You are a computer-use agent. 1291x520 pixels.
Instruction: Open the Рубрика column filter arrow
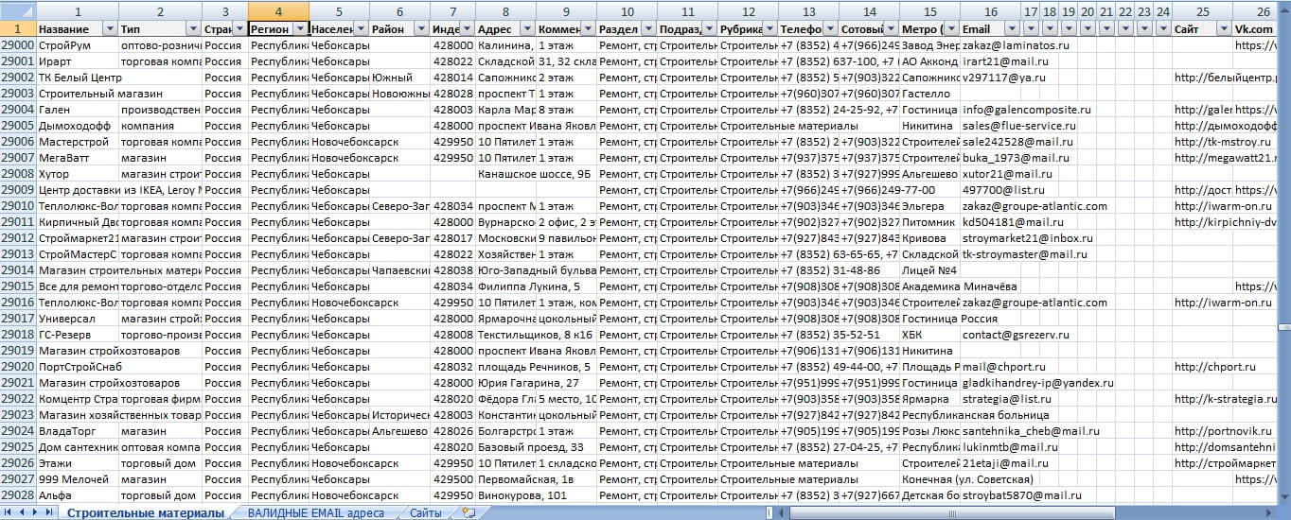point(768,29)
